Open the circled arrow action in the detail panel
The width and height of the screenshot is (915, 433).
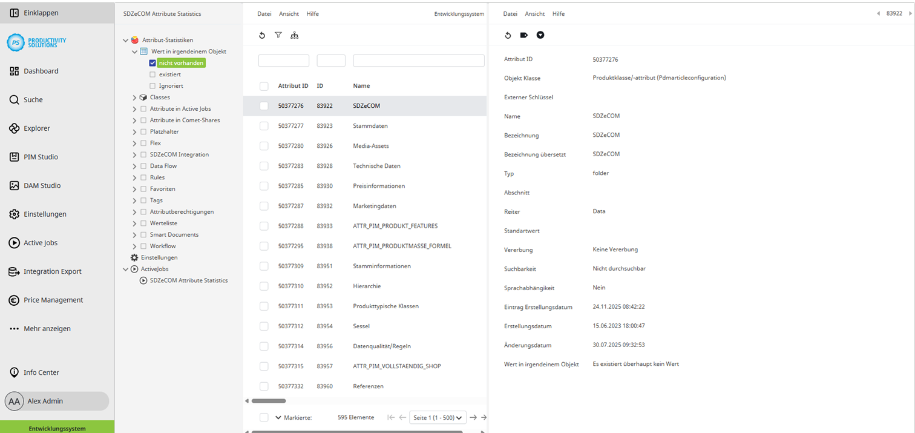pyautogui.click(x=540, y=35)
